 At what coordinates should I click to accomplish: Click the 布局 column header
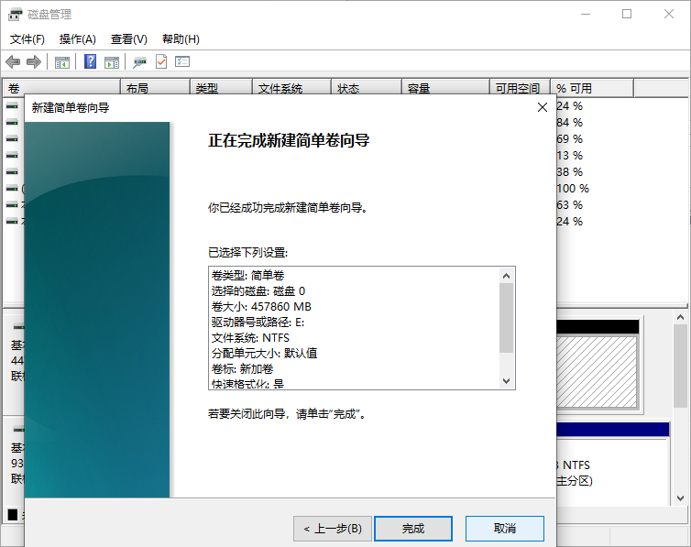click(155, 88)
